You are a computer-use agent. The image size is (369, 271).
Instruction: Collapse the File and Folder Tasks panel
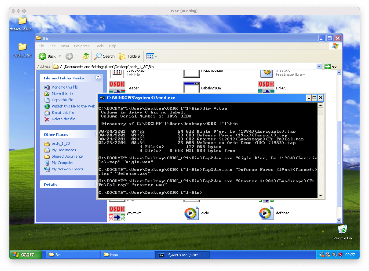click(98, 78)
